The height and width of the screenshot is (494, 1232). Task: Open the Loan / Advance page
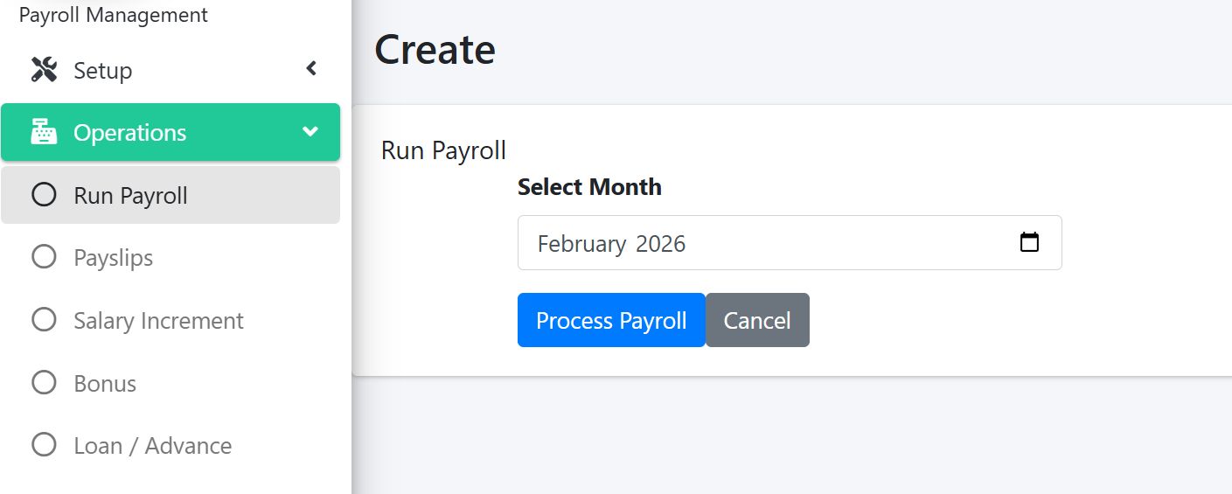[x=153, y=446]
